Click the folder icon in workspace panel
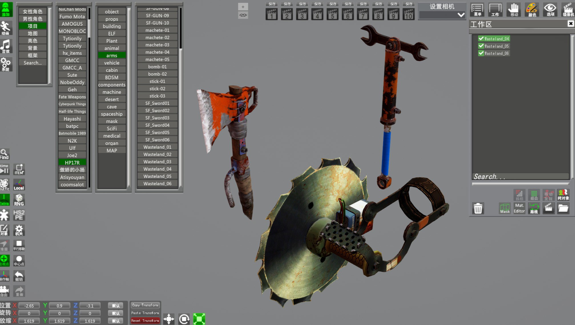Image resolution: width=575 pixels, height=325 pixels. [x=563, y=208]
